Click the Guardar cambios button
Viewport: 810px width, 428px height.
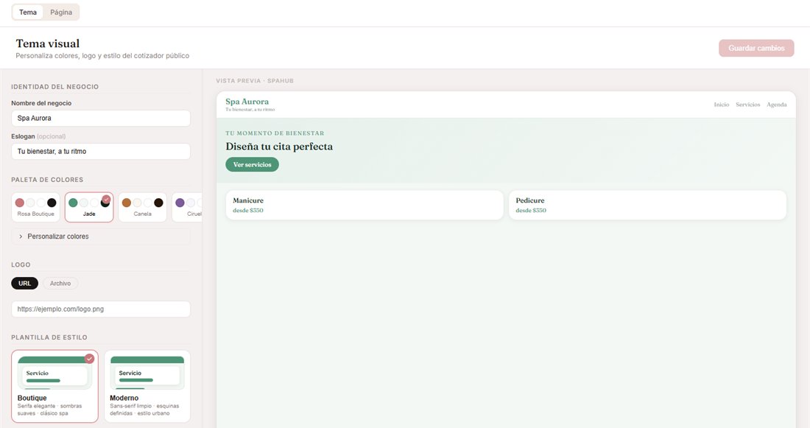coord(756,48)
